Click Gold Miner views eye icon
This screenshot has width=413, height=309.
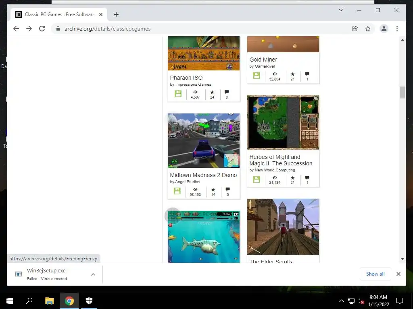coord(275,74)
